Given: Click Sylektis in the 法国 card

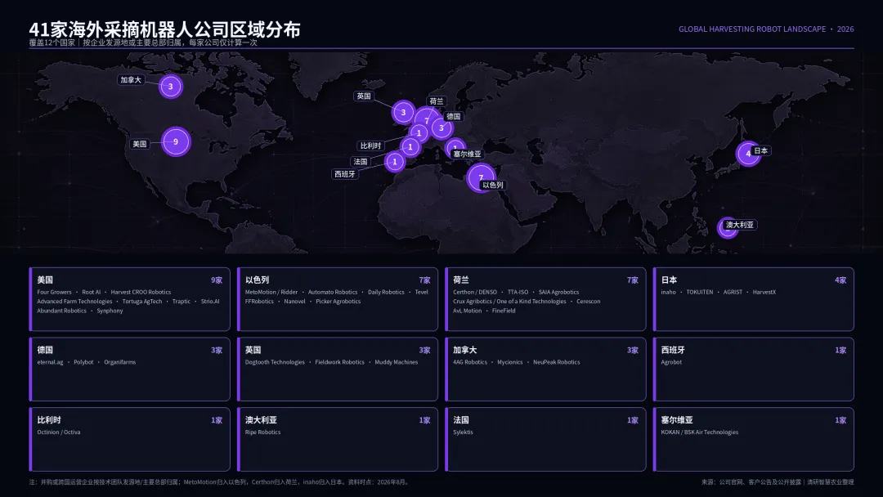Looking at the screenshot, I should click(x=463, y=432).
